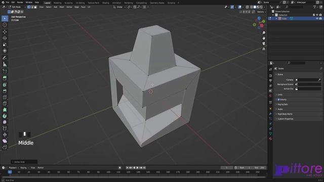Open the Mesh menu

(62, 7)
